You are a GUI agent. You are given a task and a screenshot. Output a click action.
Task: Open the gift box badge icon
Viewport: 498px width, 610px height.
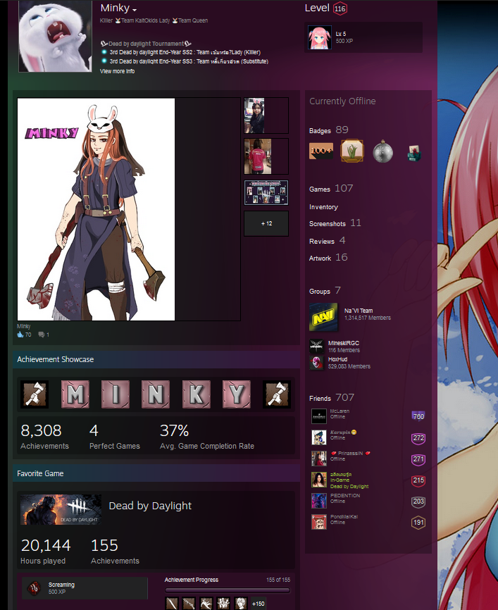coord(414,152)
